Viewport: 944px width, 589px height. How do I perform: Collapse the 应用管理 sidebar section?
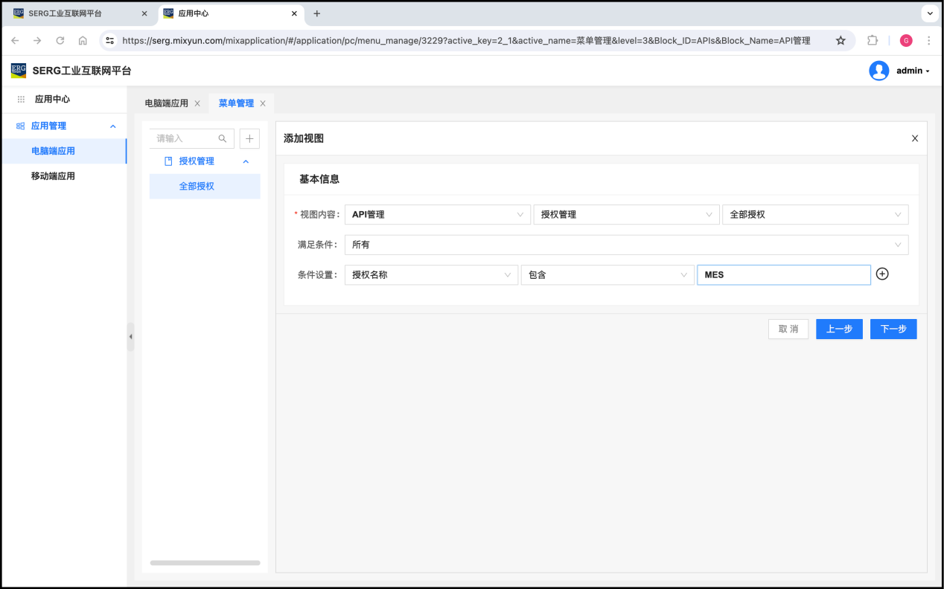point(113,126)
